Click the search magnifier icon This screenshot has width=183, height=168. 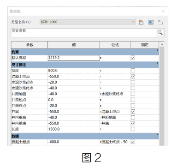click(160, 33)
